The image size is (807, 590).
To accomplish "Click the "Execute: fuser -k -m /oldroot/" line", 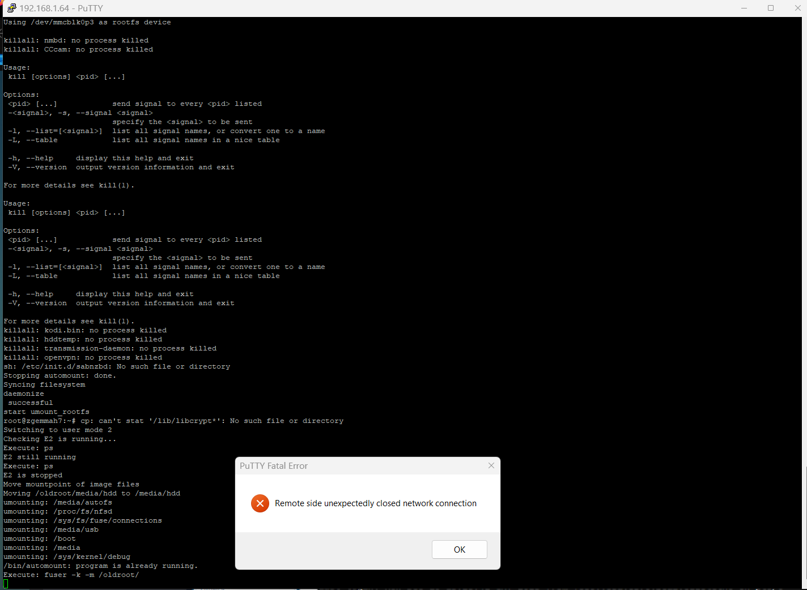I will coord(71,575).
